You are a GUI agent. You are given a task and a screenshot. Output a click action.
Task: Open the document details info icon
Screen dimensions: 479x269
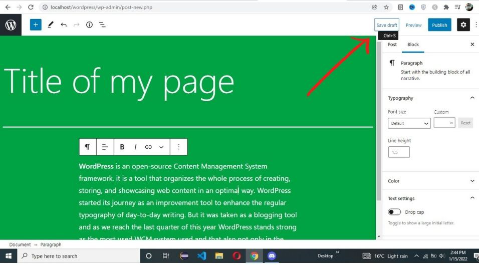click(x=89, y=25)
